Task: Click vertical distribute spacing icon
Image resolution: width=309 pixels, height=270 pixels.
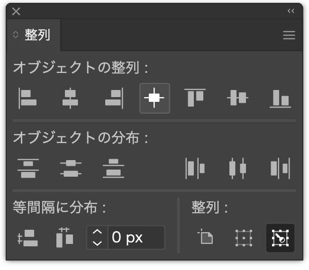Action: (x=27, y=238)
